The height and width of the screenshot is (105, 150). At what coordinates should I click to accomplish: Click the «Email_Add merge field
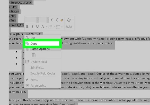coord(16,25)
